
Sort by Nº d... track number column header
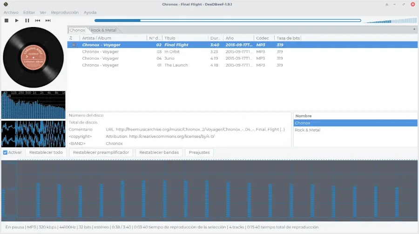point(155,38)
